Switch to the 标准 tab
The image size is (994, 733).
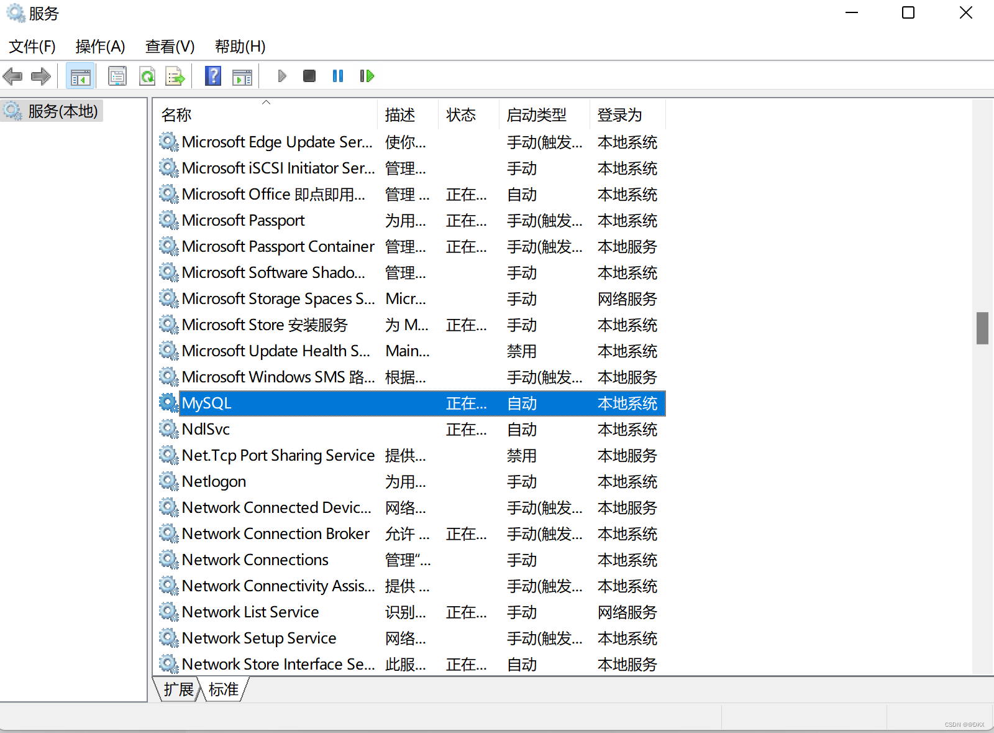pos(223,689)
